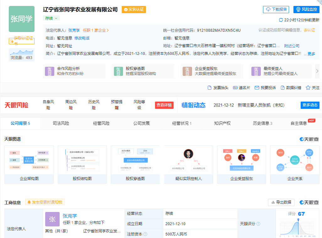Click the 导出数据 button
The height and width of the screenshot is (238, 322).
[281, 202]
